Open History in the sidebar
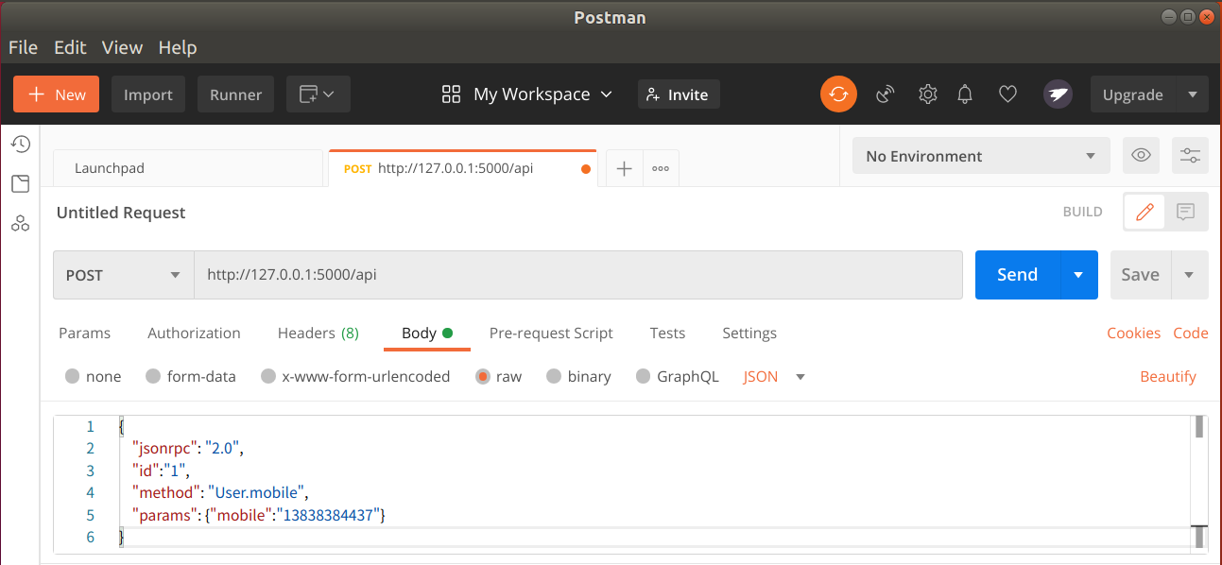The image size is (1222, 565). pos(20,144)
